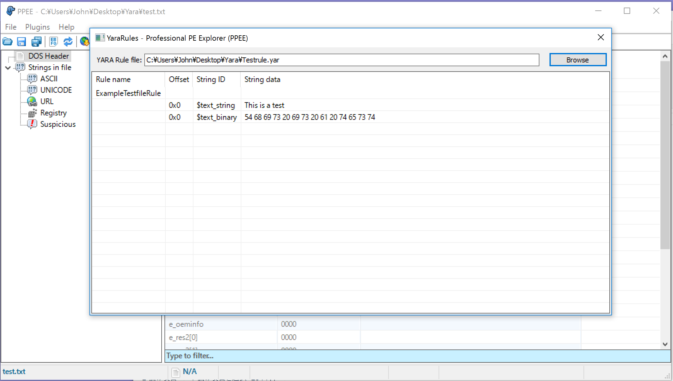Open the Help menu
The width and height of the screenshot is (673, 381).
66,27
